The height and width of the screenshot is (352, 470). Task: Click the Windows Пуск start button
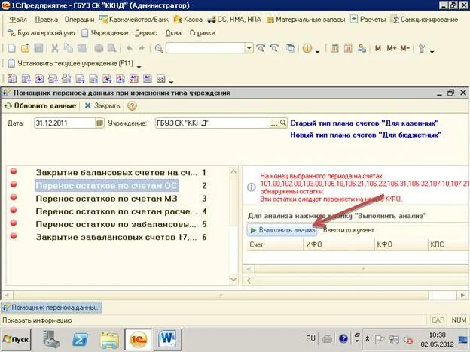click(x=16, y=340)
